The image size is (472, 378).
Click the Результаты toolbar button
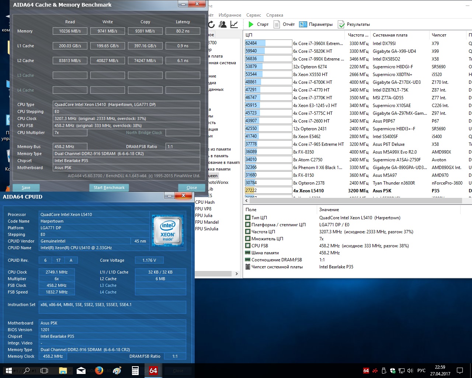point(354,24)
